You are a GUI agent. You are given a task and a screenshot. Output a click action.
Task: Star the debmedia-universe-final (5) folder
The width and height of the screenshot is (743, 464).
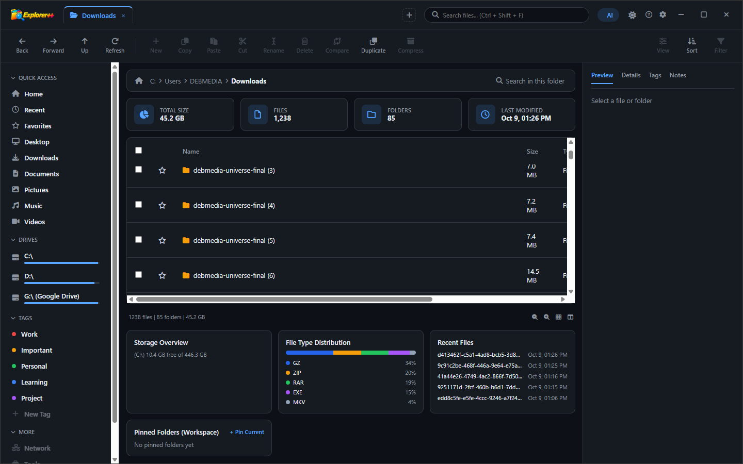162,240
